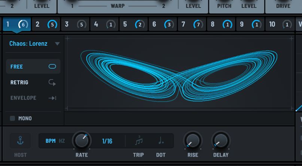The width and height of the screenshot is (302, 166).
Task: Toggle the DOT dotted note icon
Action: coord(161,141)
